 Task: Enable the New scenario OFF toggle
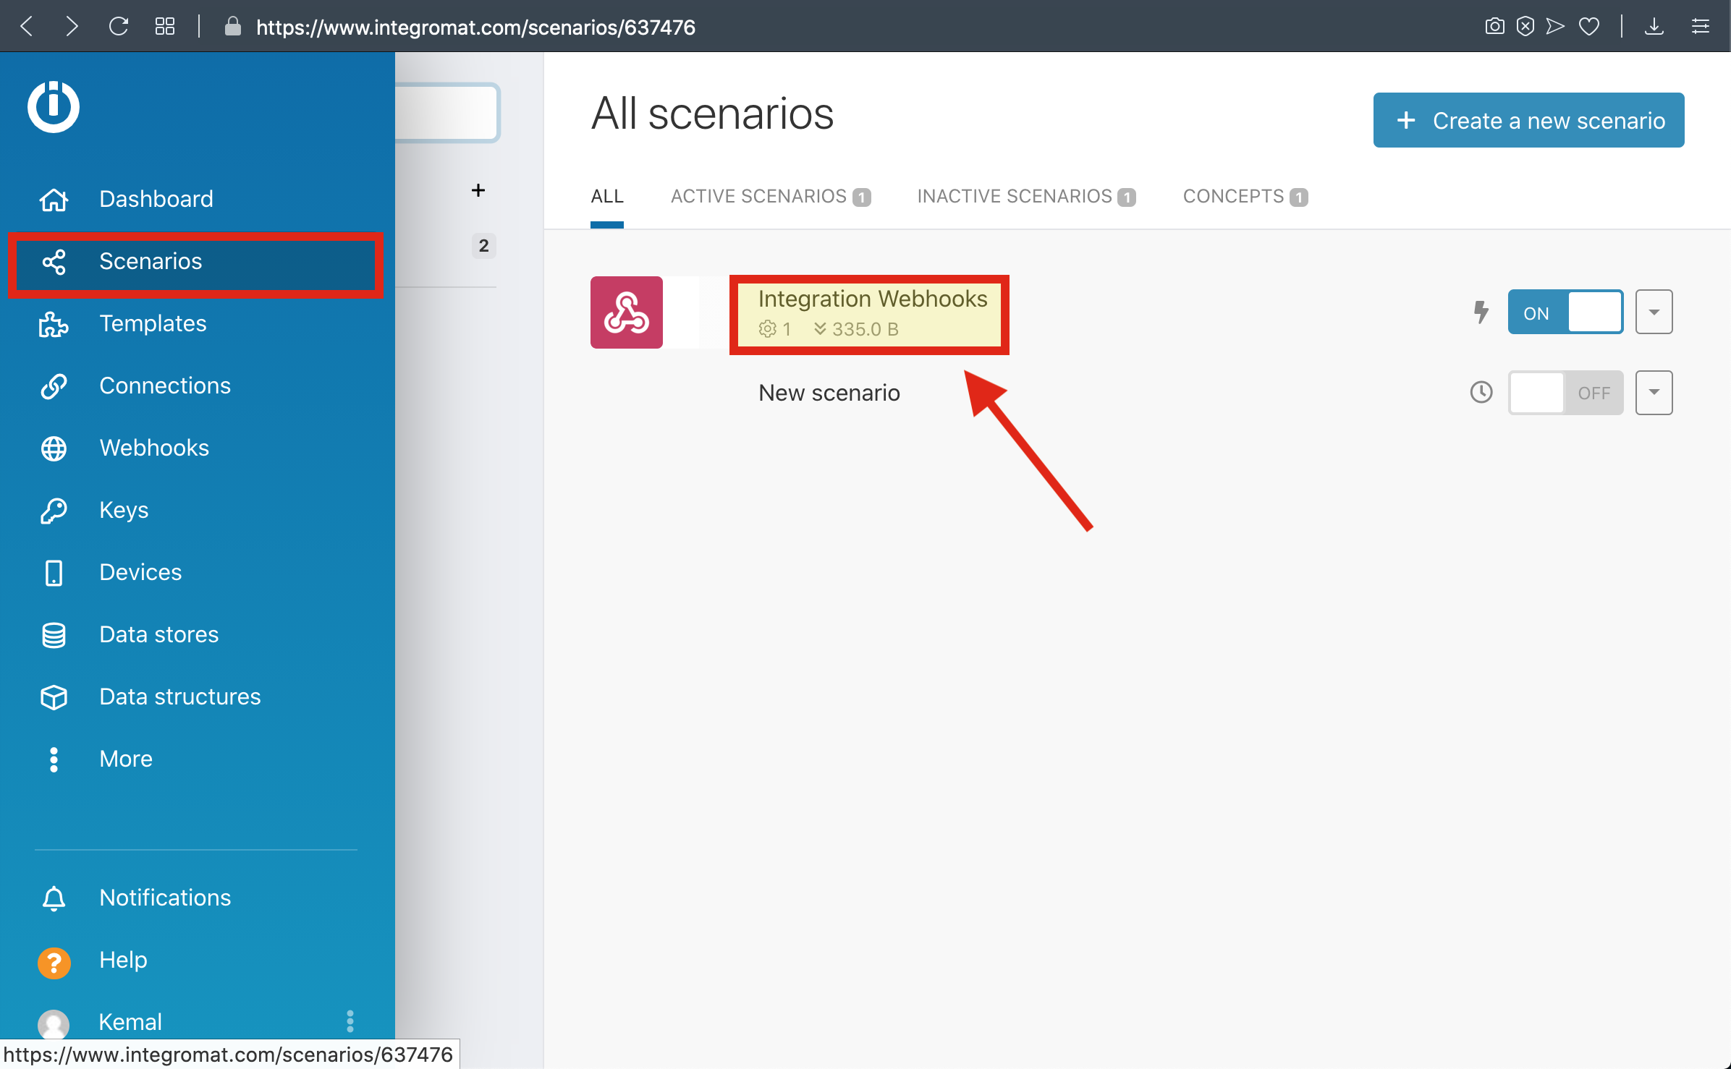click(1565, 393)
